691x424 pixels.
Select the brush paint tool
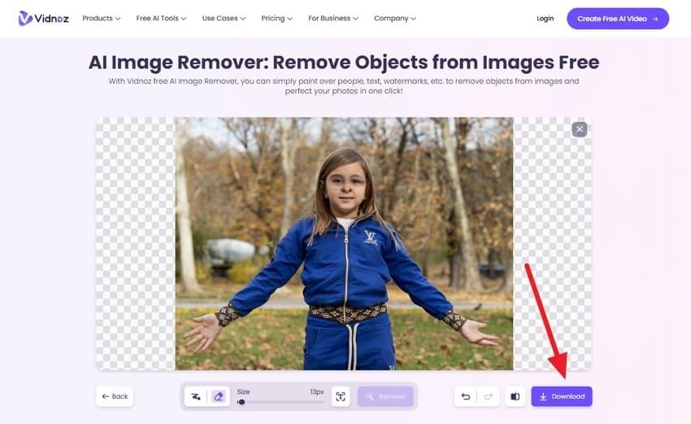tap(196, 396)
